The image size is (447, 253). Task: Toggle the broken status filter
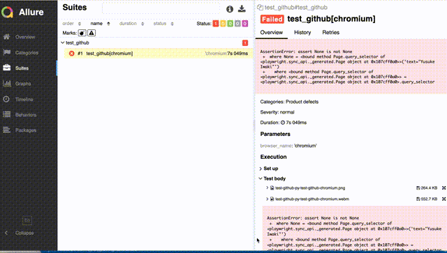pos(223,24)
